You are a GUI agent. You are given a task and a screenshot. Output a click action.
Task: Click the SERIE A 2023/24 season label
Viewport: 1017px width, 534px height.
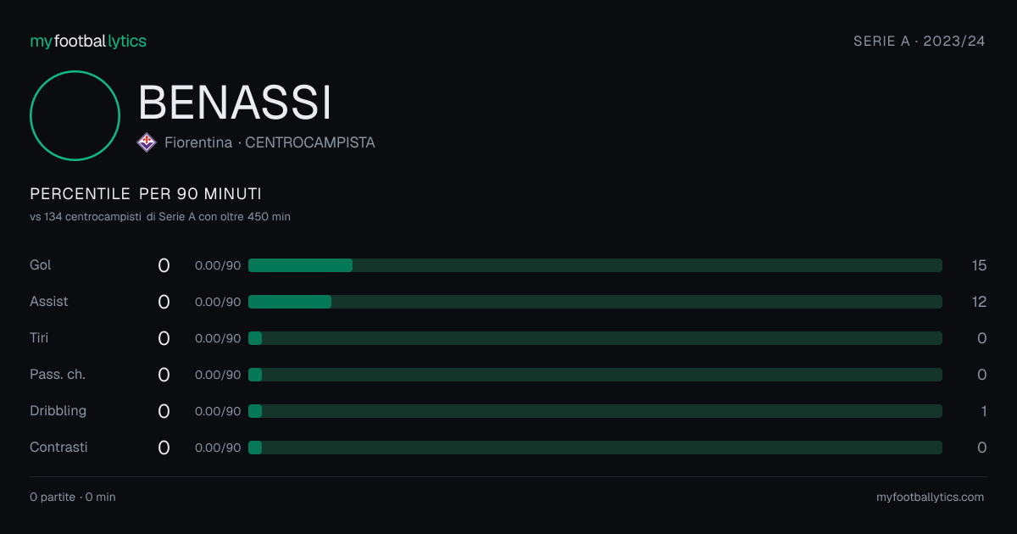coord(920,42)
